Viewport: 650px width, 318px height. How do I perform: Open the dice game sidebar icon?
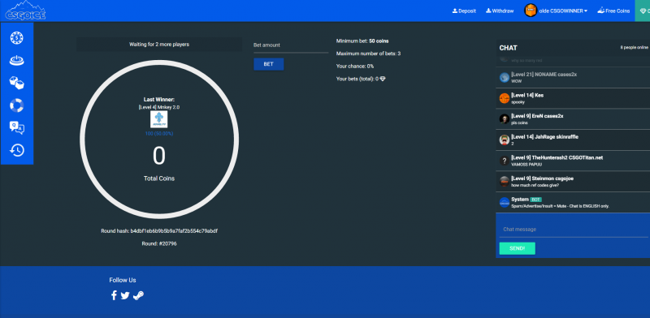click(16, 84)
